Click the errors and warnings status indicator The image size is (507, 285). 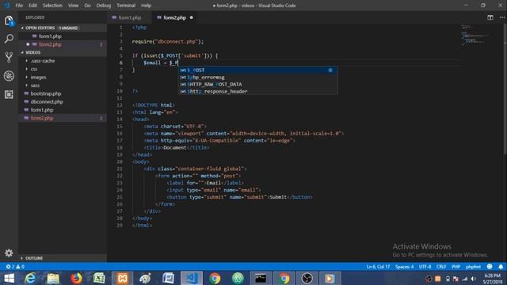point(15,267)
